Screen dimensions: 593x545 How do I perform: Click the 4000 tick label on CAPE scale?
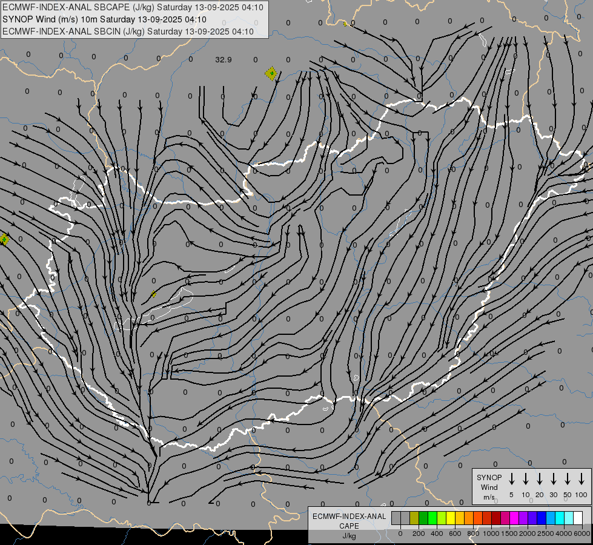point(564,533)
